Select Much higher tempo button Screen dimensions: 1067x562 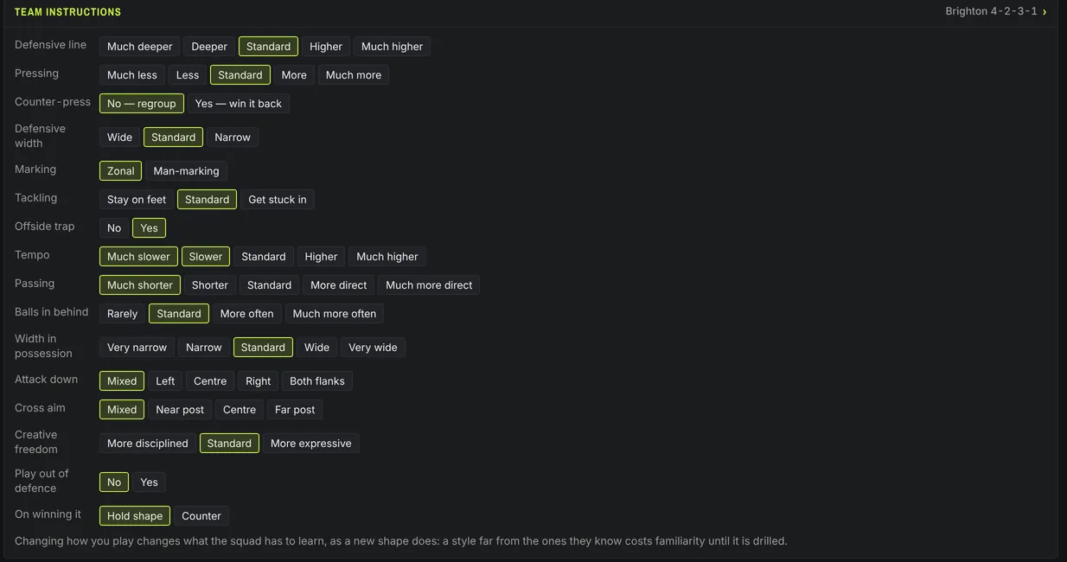tap(387, 257)
